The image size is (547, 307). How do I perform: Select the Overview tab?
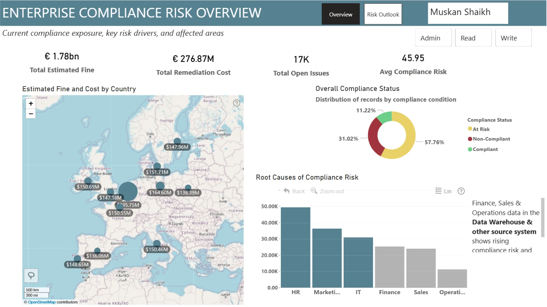tap(340, 14)
